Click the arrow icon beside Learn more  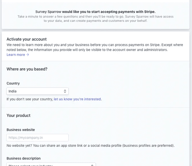(x=28, y=55)
